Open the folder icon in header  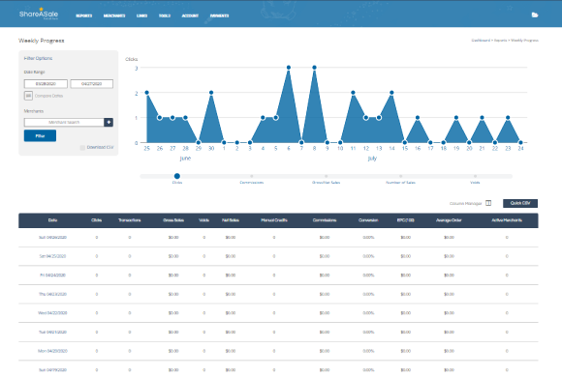click(535, 15)
